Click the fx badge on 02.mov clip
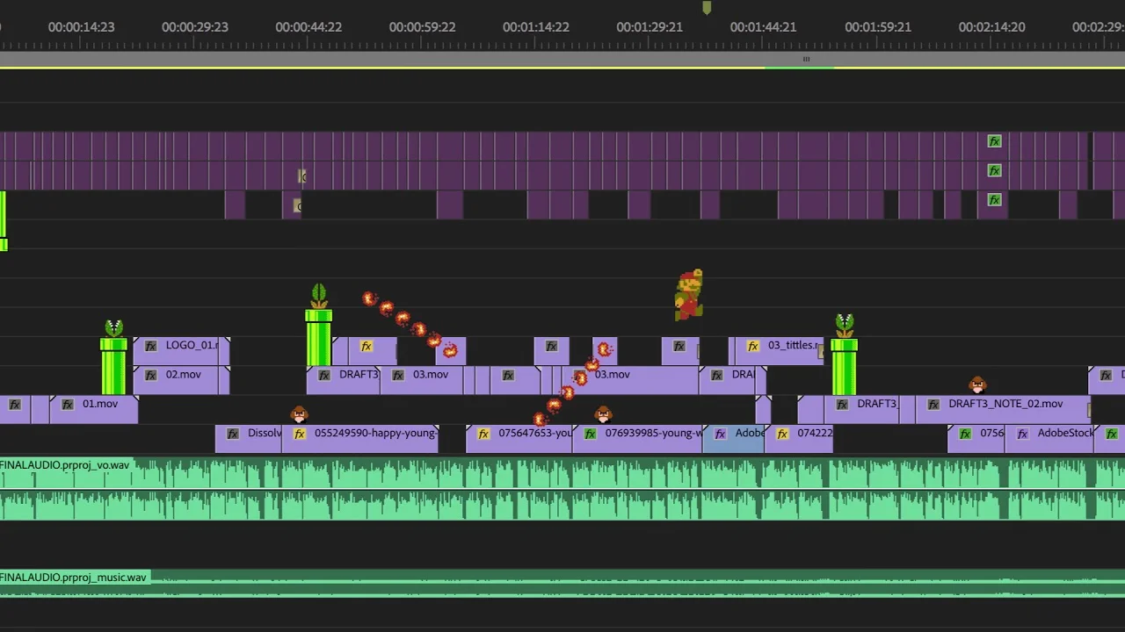 (151, 375)
